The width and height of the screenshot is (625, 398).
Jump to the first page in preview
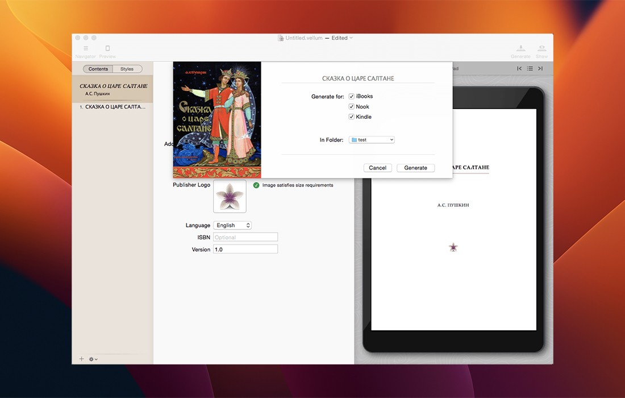click(x=519, y=69)
